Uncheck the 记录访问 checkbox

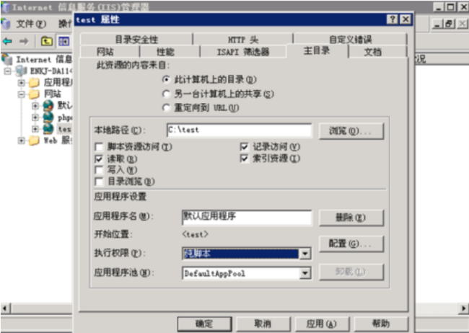pyautogui.click(x=245, y=146)
